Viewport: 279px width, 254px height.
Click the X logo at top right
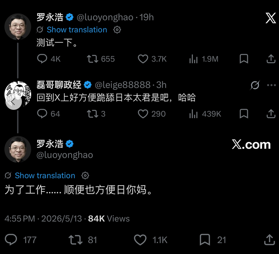[270, 18]
